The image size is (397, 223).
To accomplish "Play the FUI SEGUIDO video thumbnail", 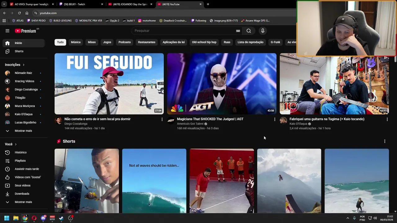I will point(109,84).
